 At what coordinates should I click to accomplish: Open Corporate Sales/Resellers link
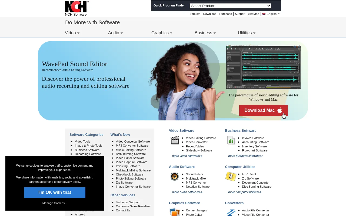[133, 206]
